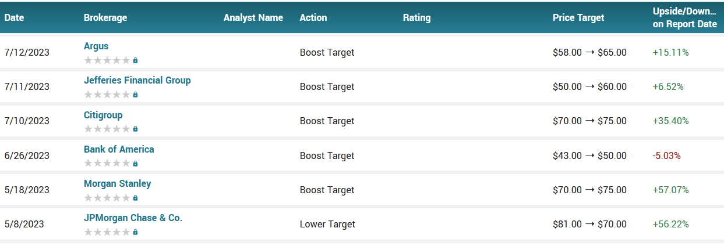Click the star rating under Argus
This screenshot has width=724, height=246.
coord(107,60)
